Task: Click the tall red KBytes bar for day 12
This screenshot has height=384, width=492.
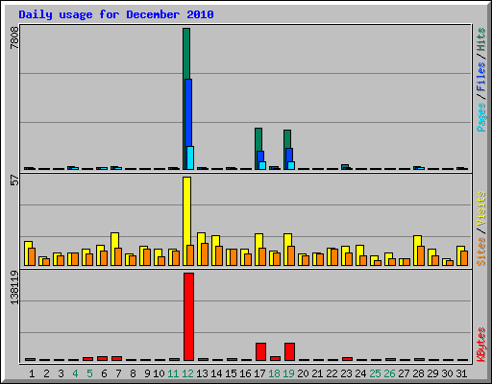Action: click(188, 317)
